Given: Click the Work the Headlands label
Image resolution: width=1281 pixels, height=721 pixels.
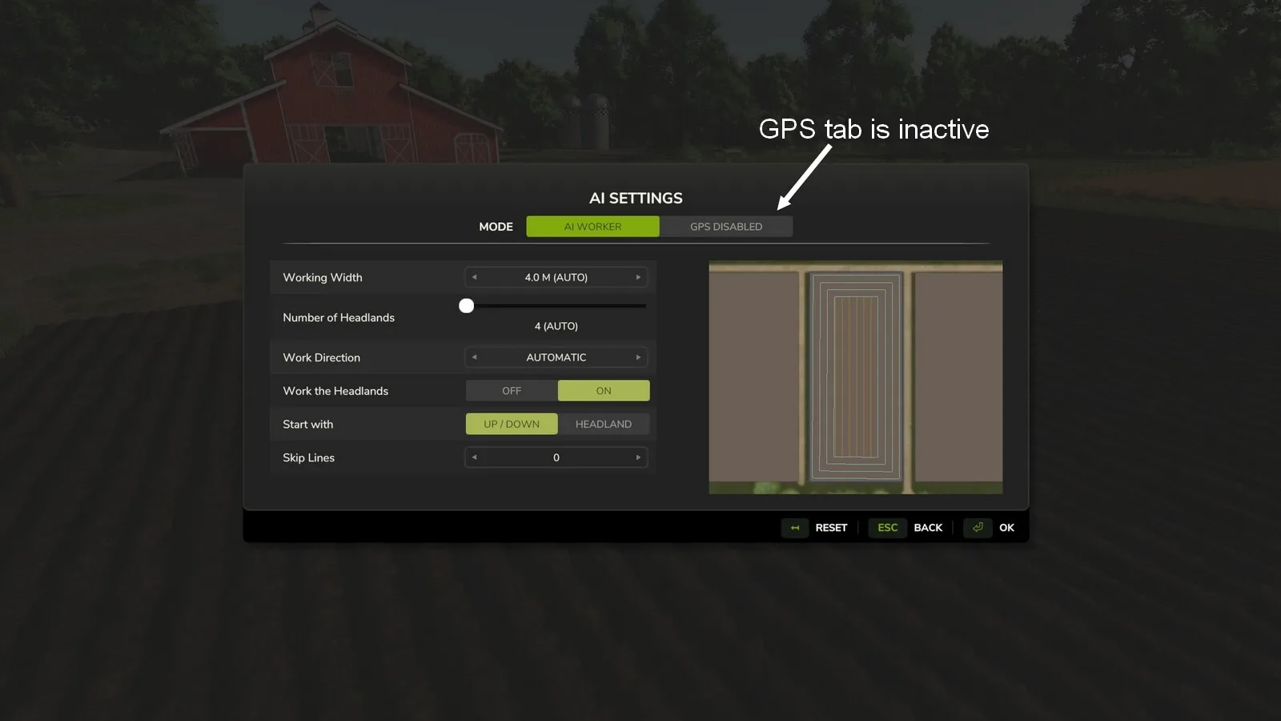Looking at the screenshot, I should [335, 391].
